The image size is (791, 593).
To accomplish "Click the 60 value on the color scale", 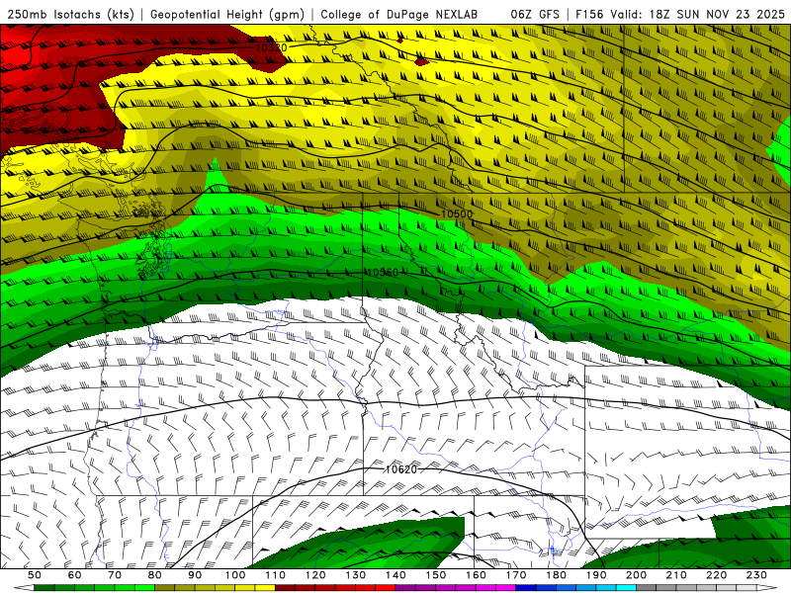I will pos(74,575).
